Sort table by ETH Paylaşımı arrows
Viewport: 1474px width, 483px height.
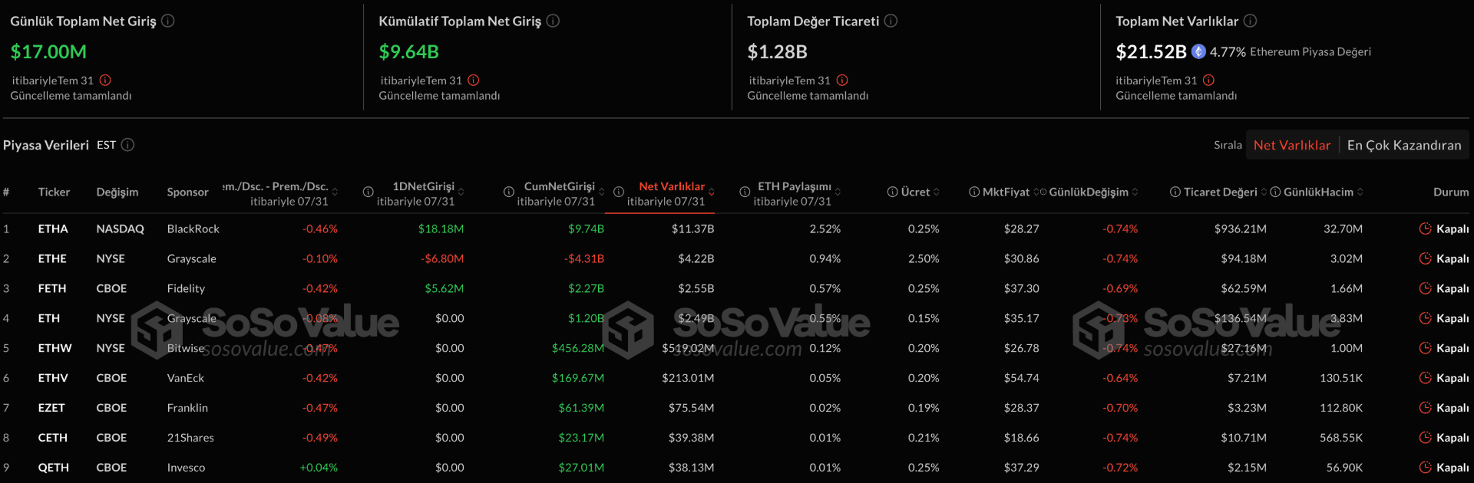point(838,192)
